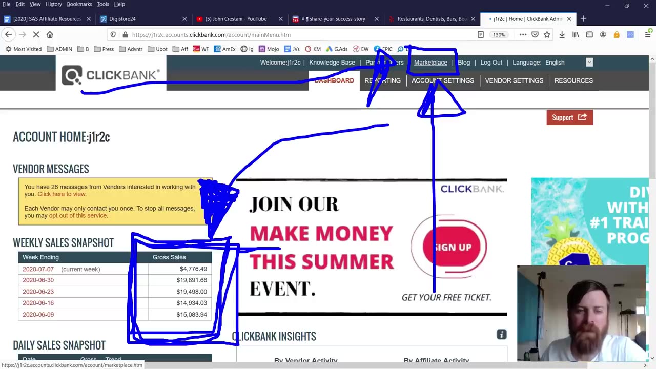Open the Press bookmarks folder
The height and width of the screenshot is (369, 656).
pyautogui.click(x=104, y=49)
